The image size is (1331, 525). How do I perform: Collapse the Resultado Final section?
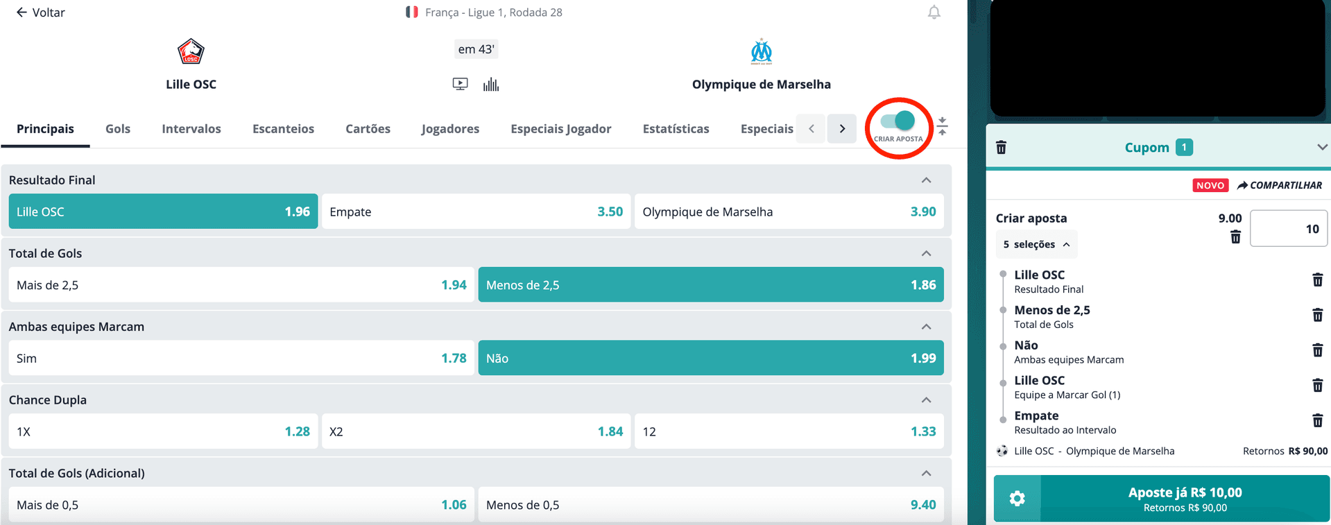pyautogui.click(x=926, y=180)
